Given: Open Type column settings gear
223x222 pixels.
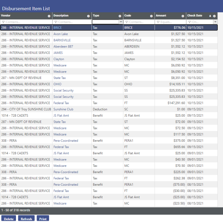Looking at the screenshot, I should 120,16.
